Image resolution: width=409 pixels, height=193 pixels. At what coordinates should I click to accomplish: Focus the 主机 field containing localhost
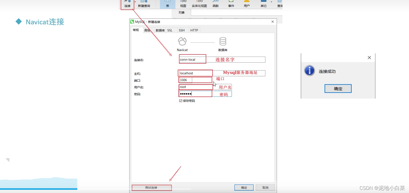pos(222,73)
